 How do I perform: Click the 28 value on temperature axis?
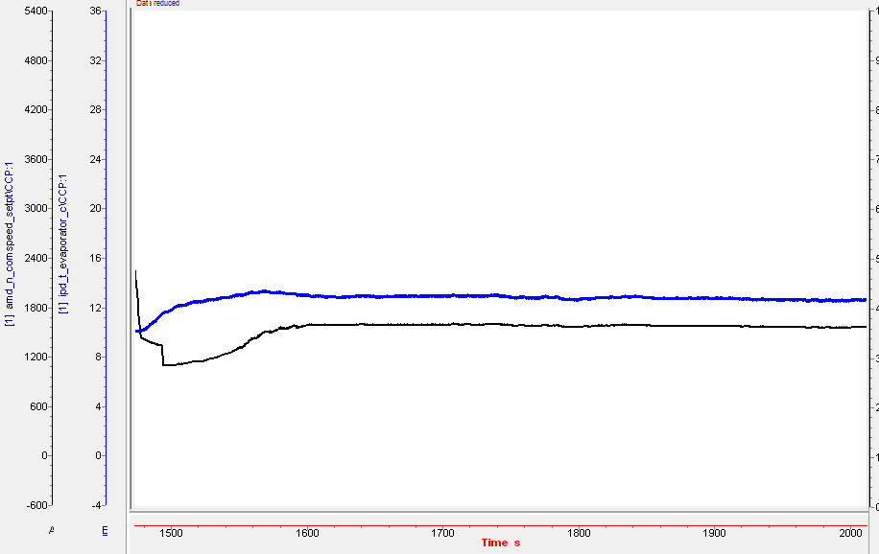[x=96, y=110]
